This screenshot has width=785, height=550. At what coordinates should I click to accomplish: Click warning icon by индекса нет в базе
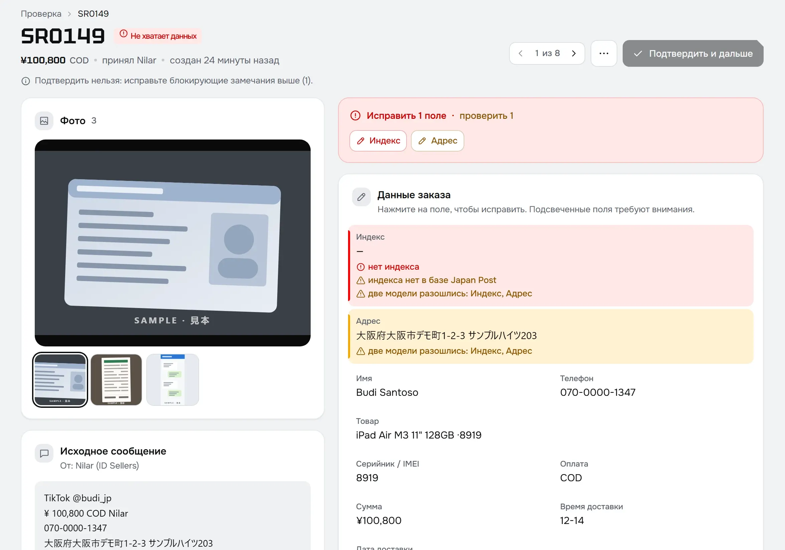pyautogui.click(x=360, y=280)
